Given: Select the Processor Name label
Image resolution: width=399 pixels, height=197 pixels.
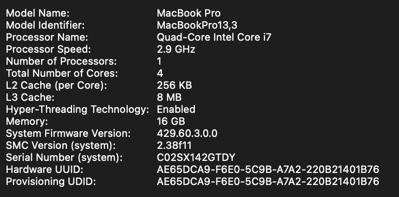Looking at the screenshot, I should pos(47,37).
